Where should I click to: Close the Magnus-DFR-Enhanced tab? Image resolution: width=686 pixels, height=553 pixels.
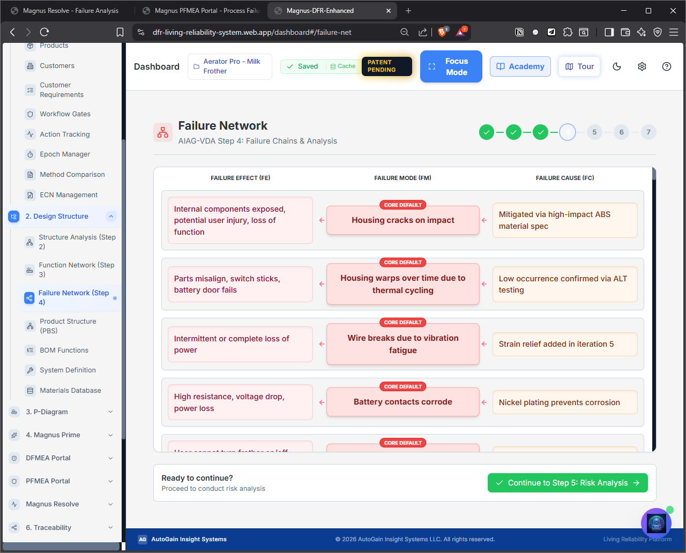(x=389, y=11)
